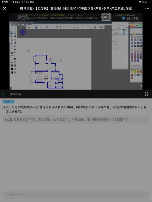Tap the blue 腾讯课堂 tag
Image resolution: width=152 pixels, height=202 pixels.
[x=8, y=102]
